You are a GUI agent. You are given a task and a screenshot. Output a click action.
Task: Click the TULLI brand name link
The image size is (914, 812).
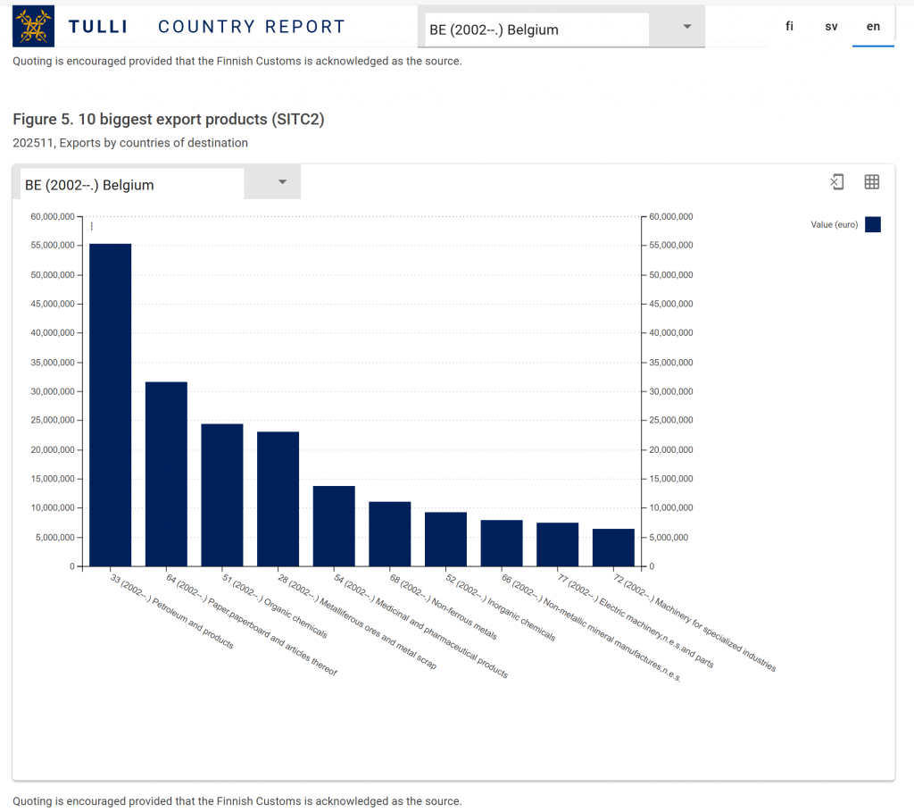tap(98, 27)
